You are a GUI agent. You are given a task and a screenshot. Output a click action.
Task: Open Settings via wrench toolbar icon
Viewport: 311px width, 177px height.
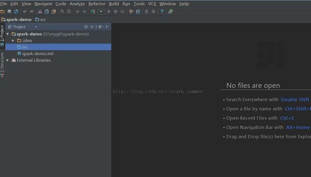pyautogui.click(x=131, y=11)
